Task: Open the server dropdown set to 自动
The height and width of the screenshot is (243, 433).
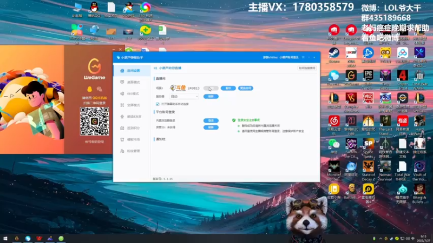Action: (184, 97)
